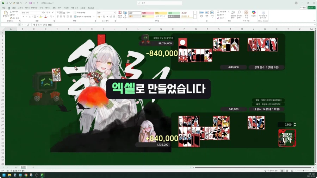
Task: Open File Explorer from the taskbar
Action: 10,175
